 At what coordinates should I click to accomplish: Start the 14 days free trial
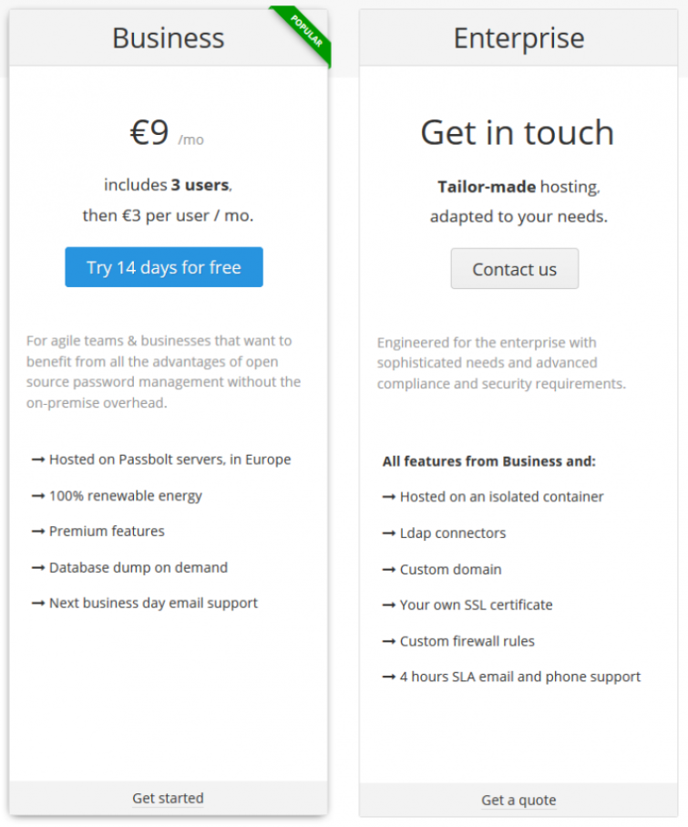(x=164, y=267)
